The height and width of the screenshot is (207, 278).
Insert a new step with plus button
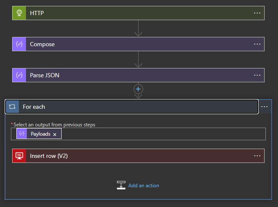coord(138,89)
